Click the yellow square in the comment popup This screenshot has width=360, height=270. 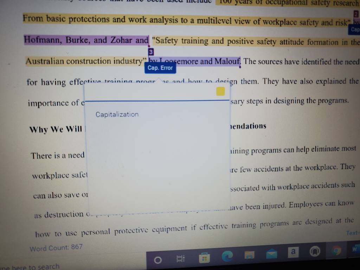[x=220, y=91]
